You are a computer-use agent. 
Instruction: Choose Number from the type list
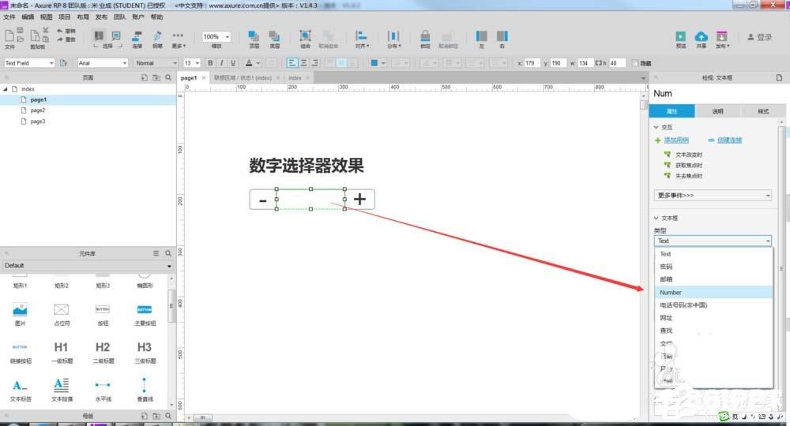point(671,293)
